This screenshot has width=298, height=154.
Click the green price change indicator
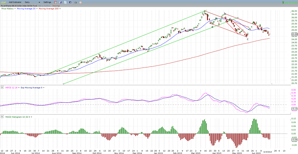coord(290,2)
